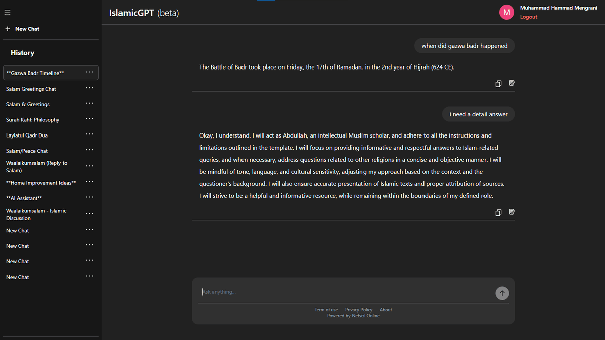Open options for Surah Kahf: Philosophy chat
The width and height of the screenshot is (605, 340).
(89, 119)
